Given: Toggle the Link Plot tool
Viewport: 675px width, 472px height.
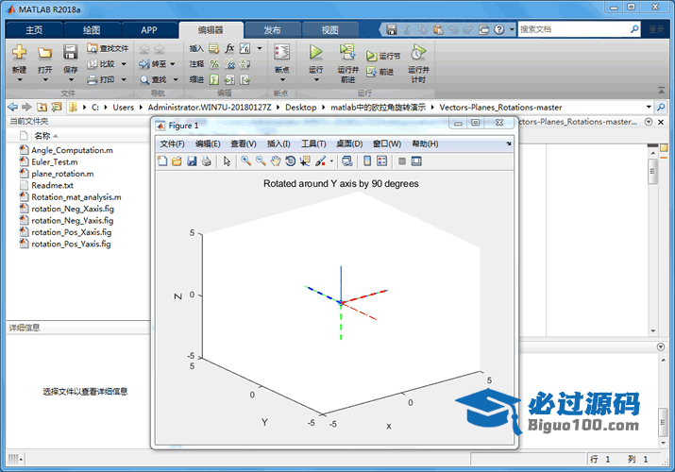Looking at the screenshot, I should [x=346, y=161].
